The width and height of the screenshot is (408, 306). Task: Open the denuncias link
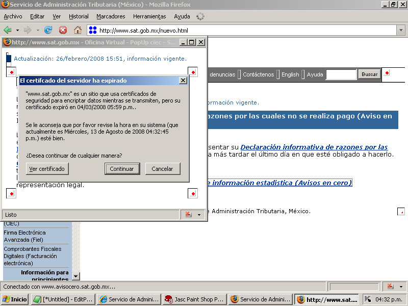pyautogui.click(x=222, y=74)
